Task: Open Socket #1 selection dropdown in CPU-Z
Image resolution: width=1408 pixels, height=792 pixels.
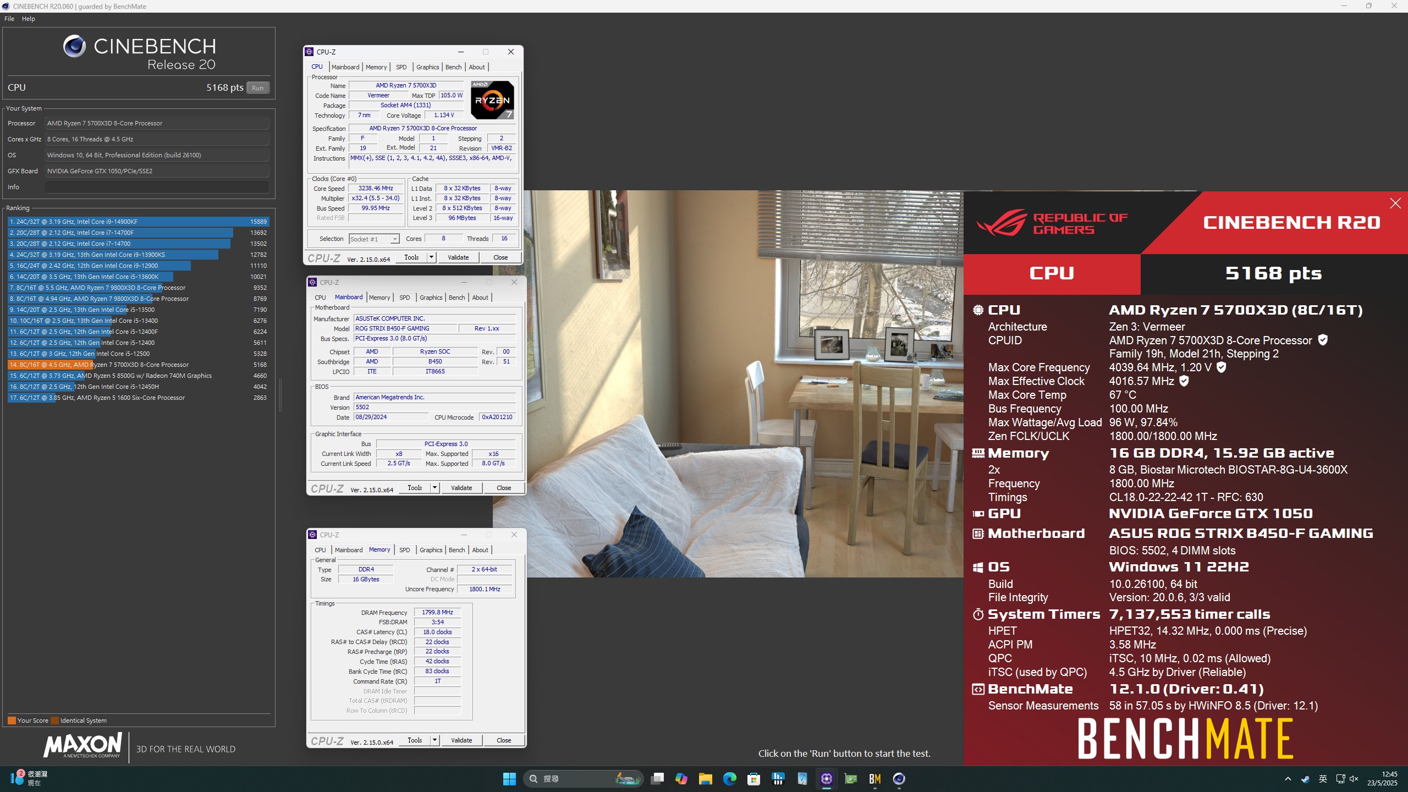Action: coord(394,239)
